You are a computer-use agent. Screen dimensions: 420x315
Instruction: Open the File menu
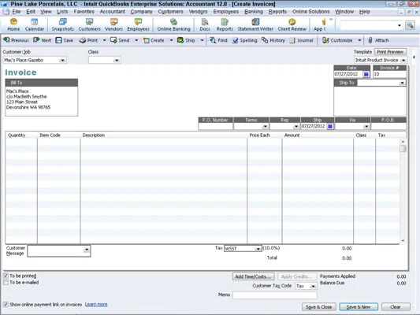point(17,12)
